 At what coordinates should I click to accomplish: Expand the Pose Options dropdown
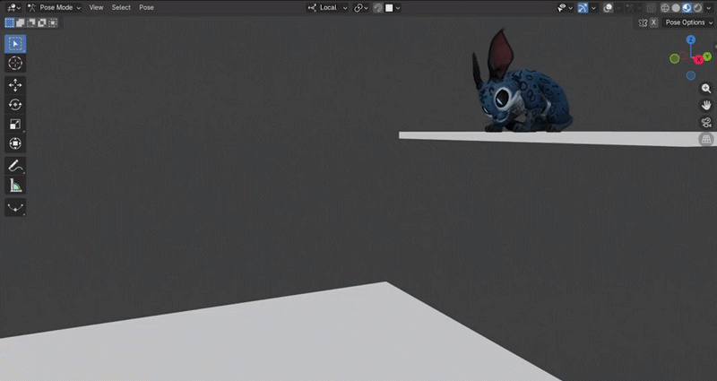pyautogui.click(x=687, y=22)
